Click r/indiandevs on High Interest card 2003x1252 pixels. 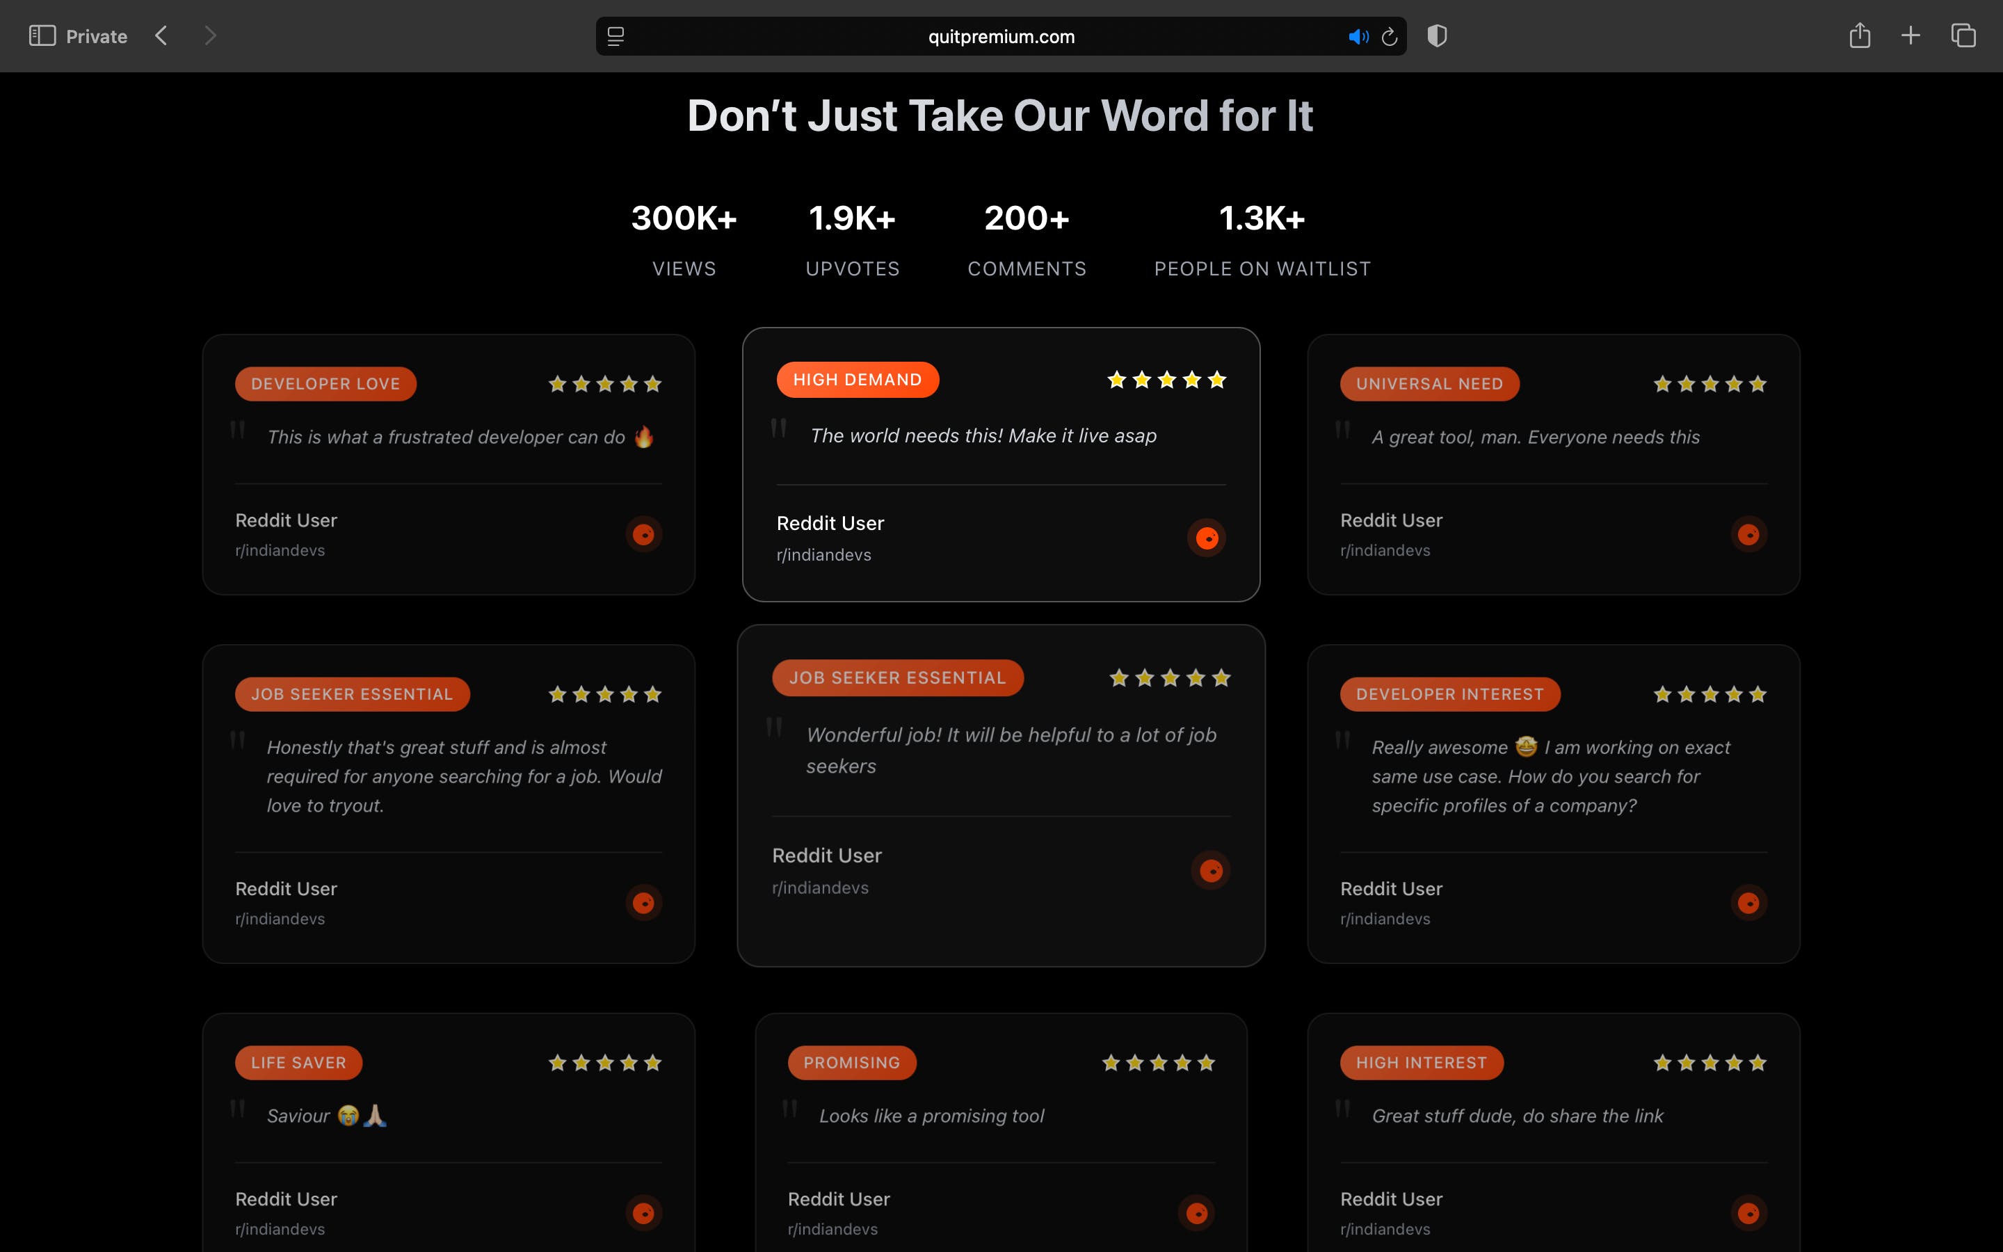[1385, 1229]
